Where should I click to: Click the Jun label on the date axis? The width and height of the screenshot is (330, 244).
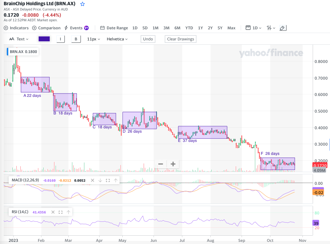[154, 240]
